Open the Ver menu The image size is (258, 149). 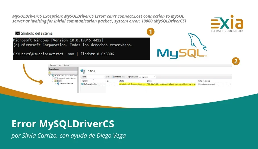[60, 65]
